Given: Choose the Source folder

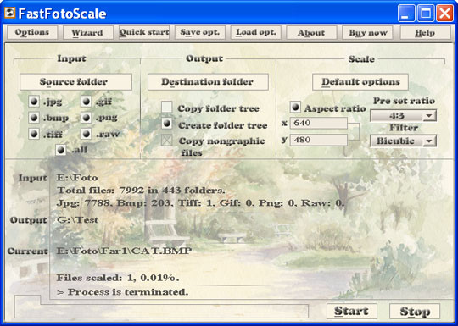Looking at the screenshot, I should [x=75, y=82].
